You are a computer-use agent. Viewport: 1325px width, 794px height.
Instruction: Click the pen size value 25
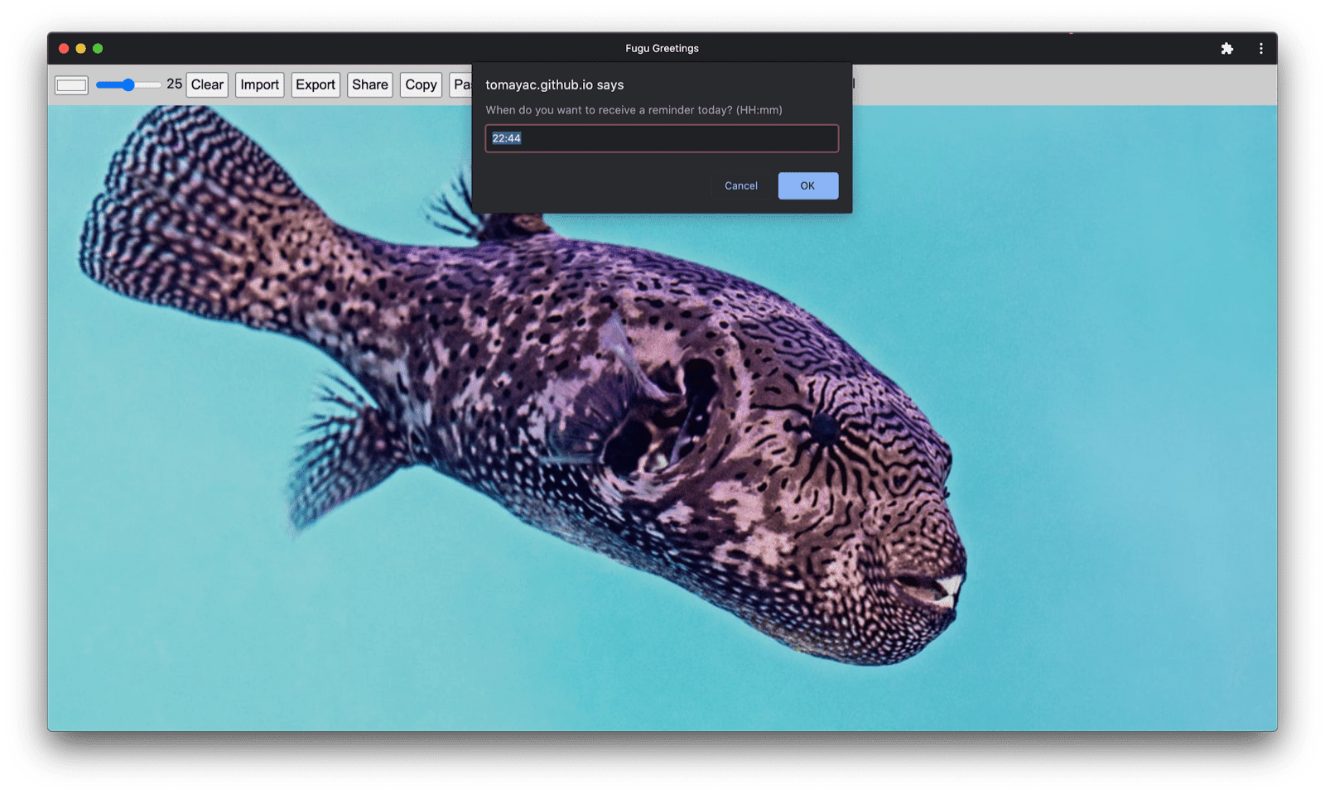[x=174, y=84]
